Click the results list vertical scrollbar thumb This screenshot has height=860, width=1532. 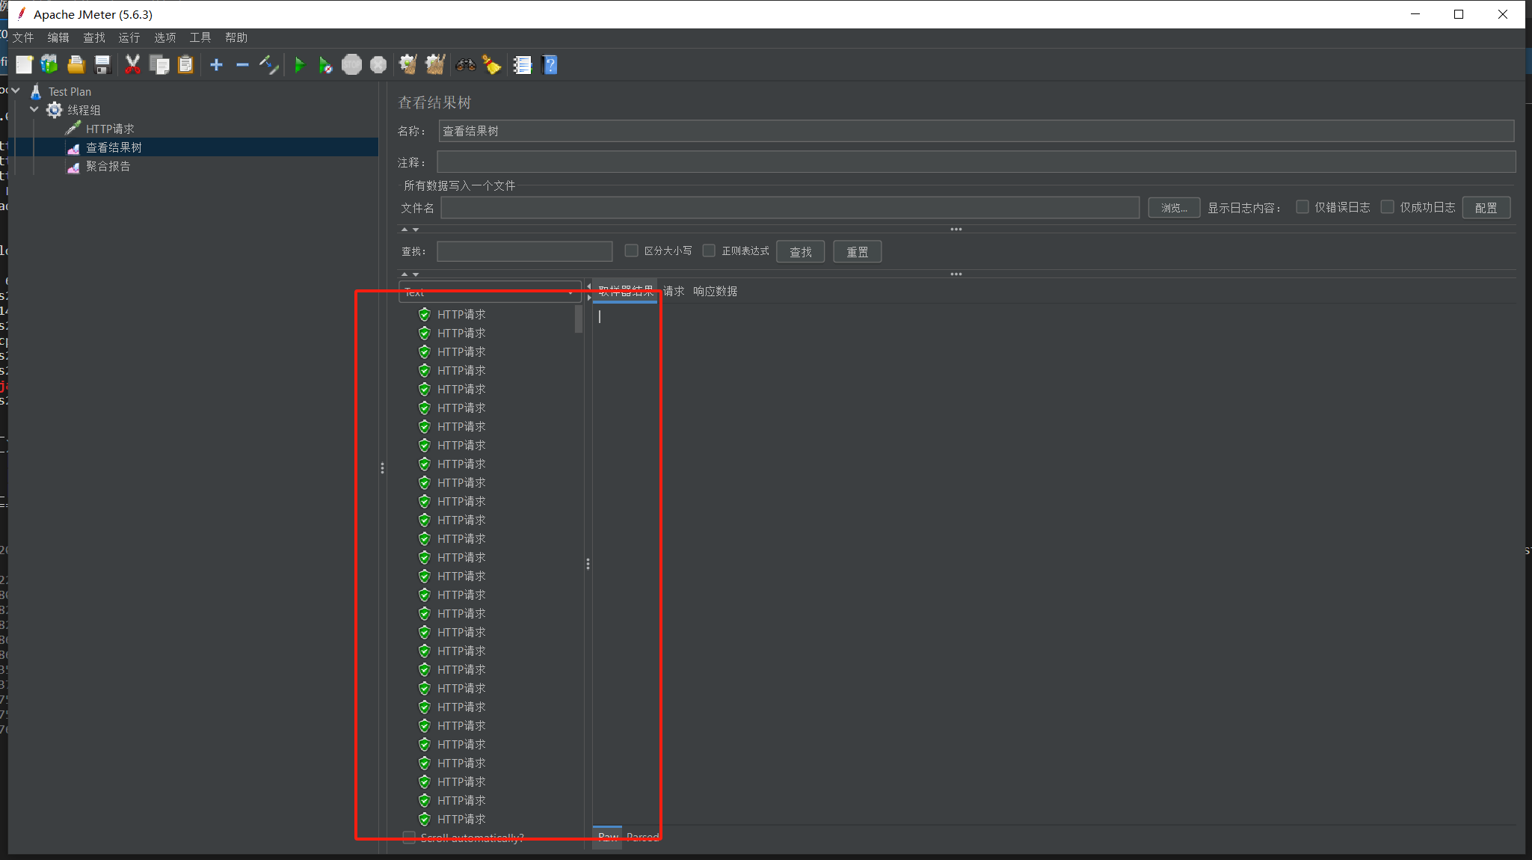point(578,319)
